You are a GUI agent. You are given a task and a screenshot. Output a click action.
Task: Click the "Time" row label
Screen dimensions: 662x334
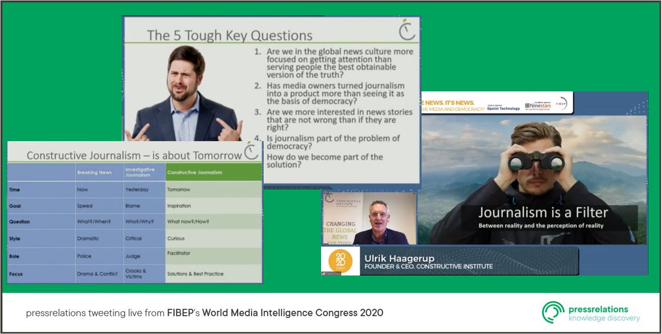15,189
